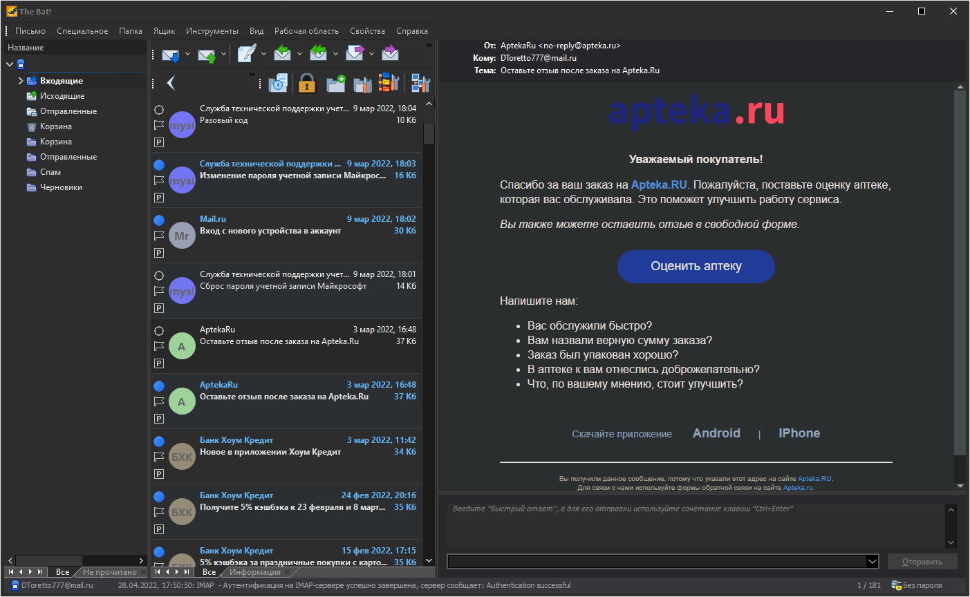This screenshot has width=970, height=597.
Task: Open the Письмо menu
Action: tap(30, 31)
